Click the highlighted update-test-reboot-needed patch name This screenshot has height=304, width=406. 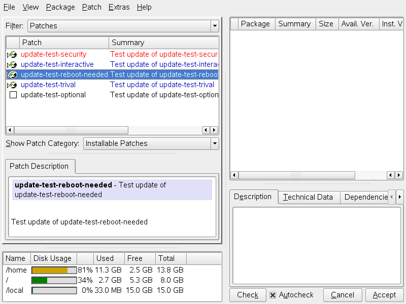tap(64, 74)
